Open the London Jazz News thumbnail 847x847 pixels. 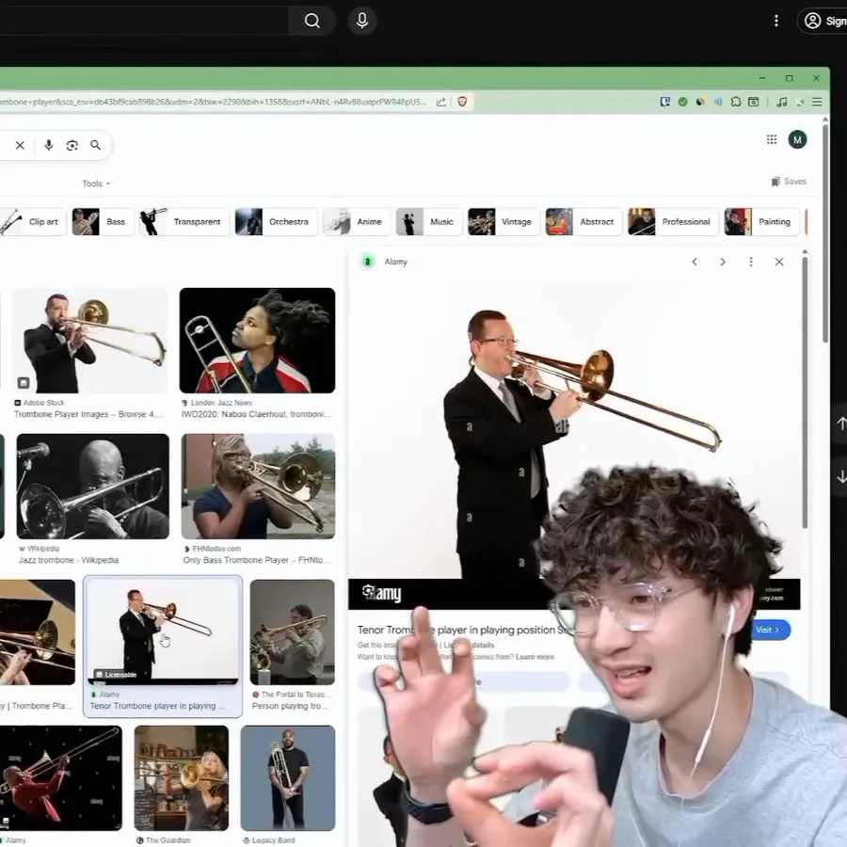[x=257, y=341]
